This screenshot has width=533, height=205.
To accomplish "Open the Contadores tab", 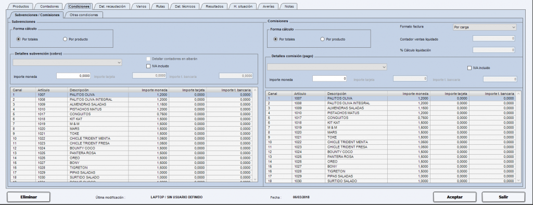I will 49,6.
